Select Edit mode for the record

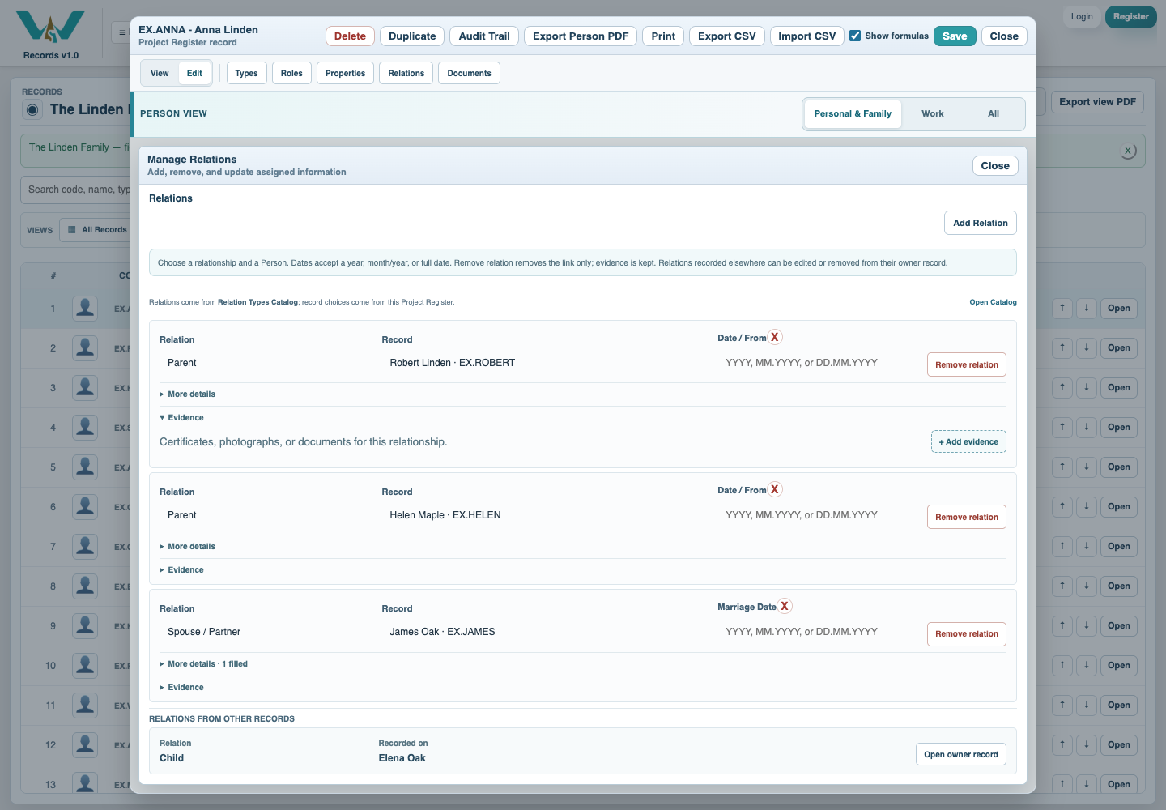[194, 73]
